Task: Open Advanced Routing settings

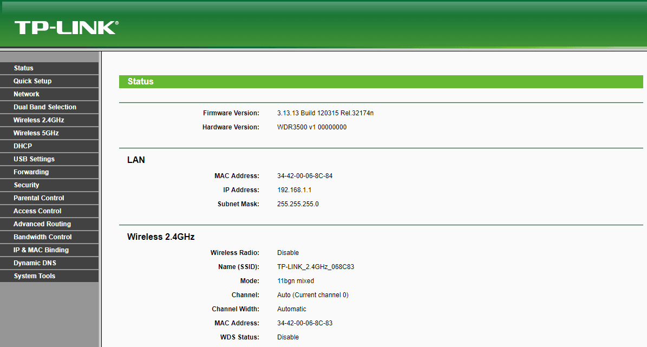Action: tap(42, 224)
